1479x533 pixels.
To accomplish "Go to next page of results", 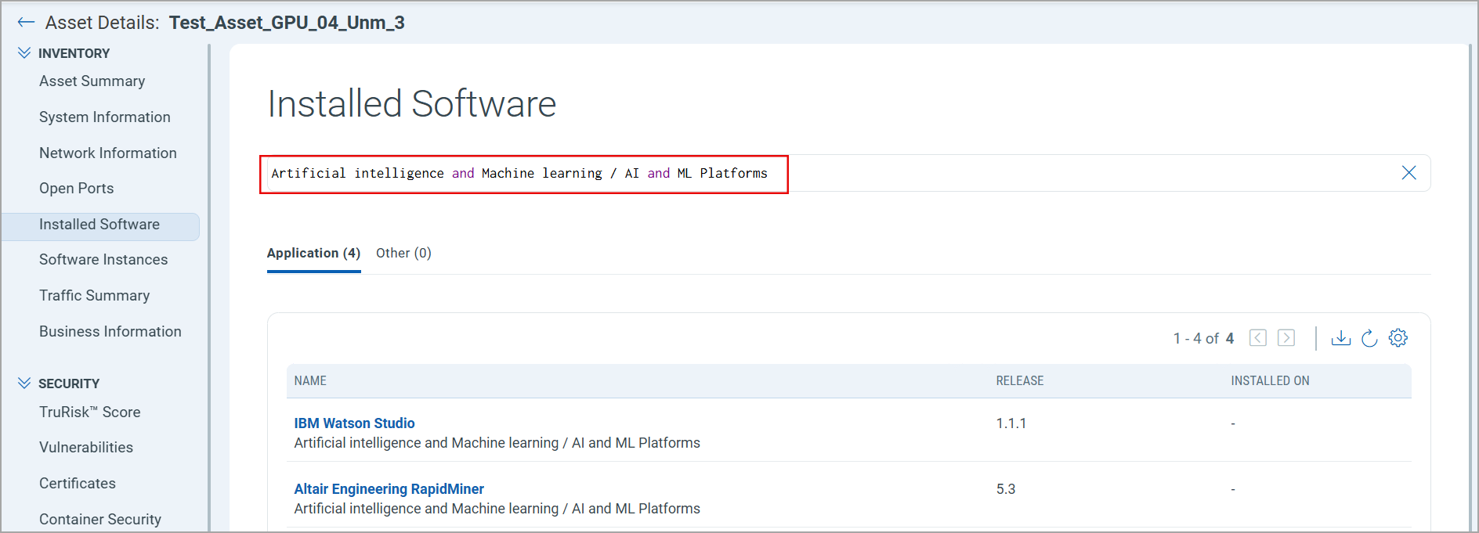I will coord(1286,338).
